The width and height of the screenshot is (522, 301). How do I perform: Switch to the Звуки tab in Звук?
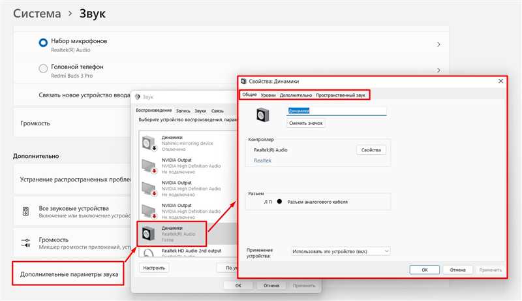[x=200, y=111]
